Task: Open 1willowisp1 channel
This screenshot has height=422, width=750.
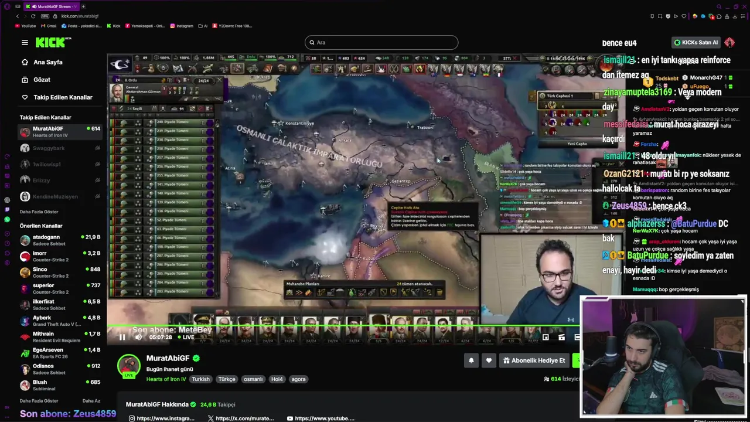Action: [60, 164]
